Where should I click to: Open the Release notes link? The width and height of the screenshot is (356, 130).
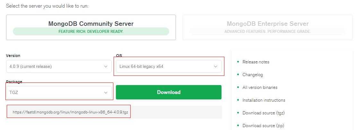[x=256, y=62]
